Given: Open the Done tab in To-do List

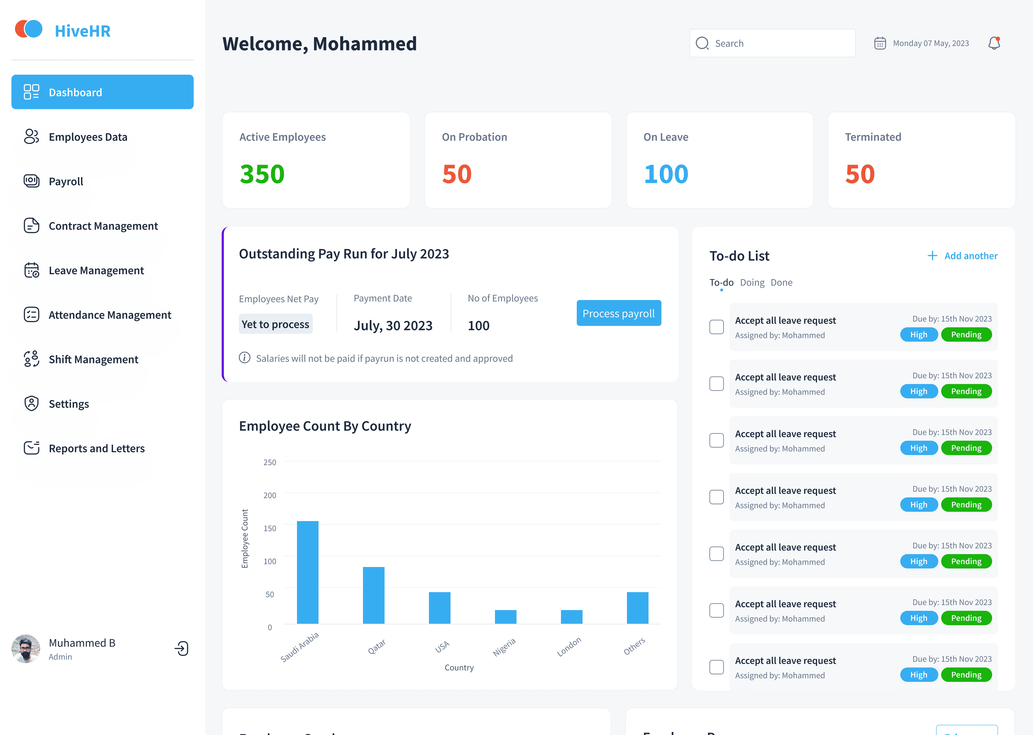Looking at the screenshot, I should click(781, 282).
